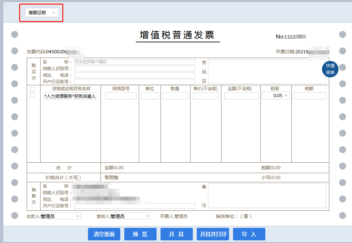
Task: Focus the buyer 纳税人识别号 field
Action: 134,68
